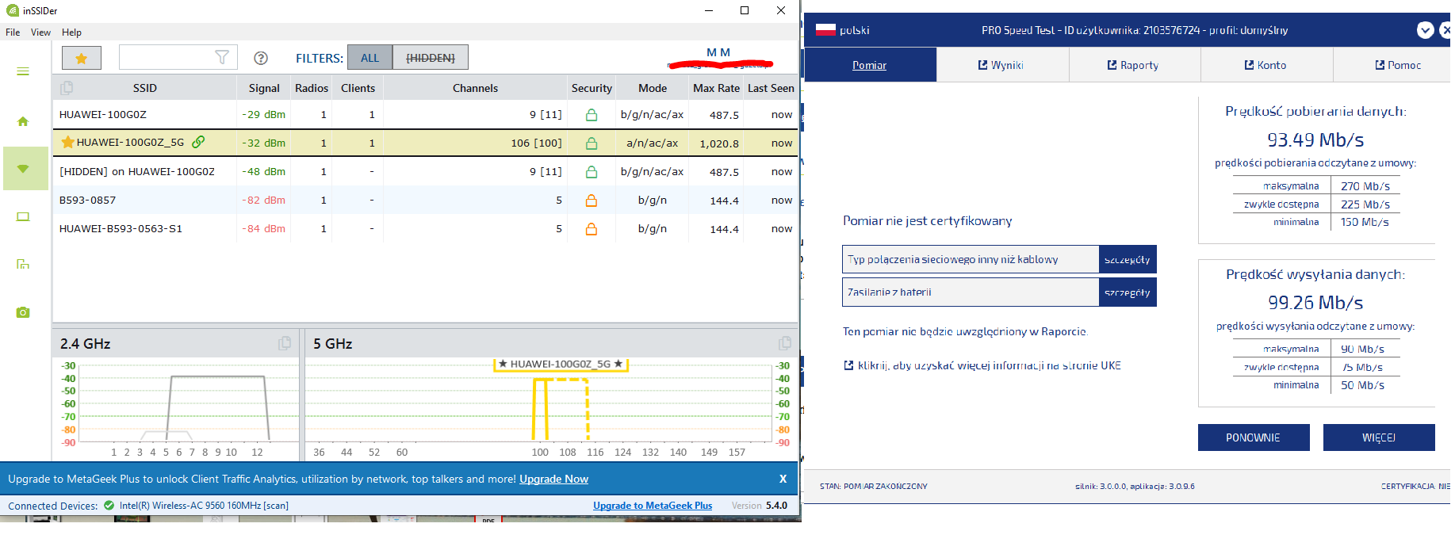Screen dimensions: 1455x554
Task: Click the 99.26 Mb/s upload speed value
Action: (1315, 303)
